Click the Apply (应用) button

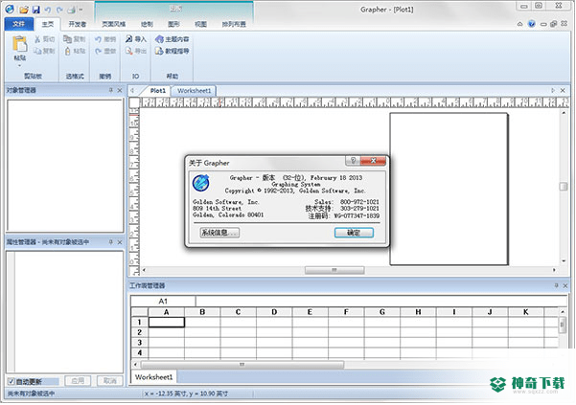pos(78,381)
